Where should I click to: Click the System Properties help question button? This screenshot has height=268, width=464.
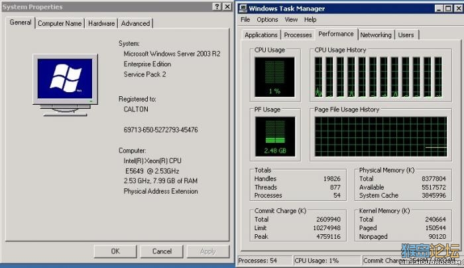pos(217,7)
